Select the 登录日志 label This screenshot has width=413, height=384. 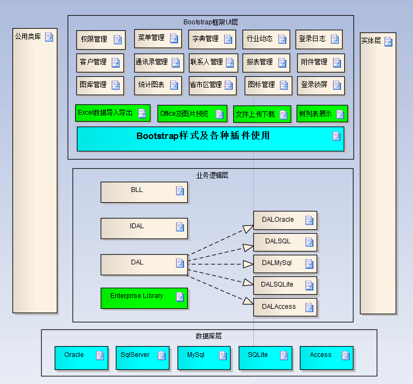[312, 39]
